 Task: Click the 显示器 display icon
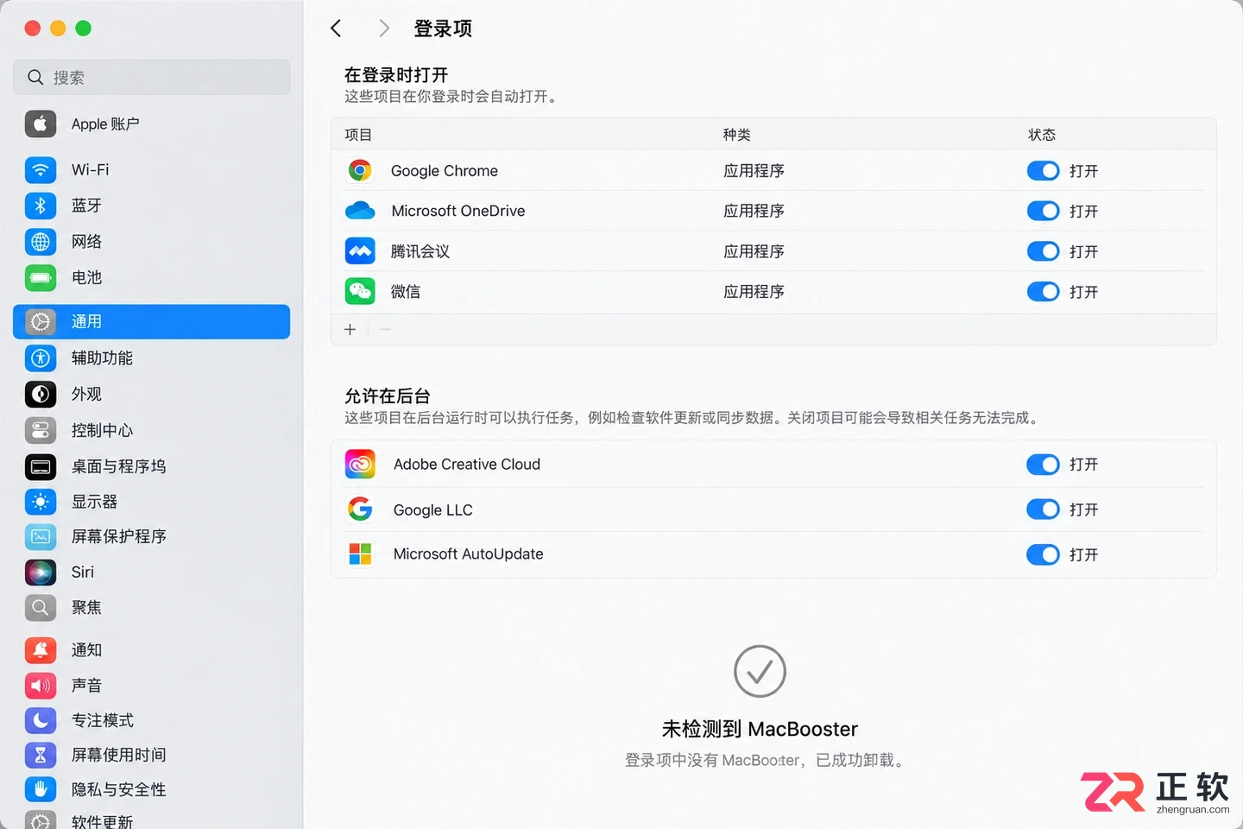(41, 502)
